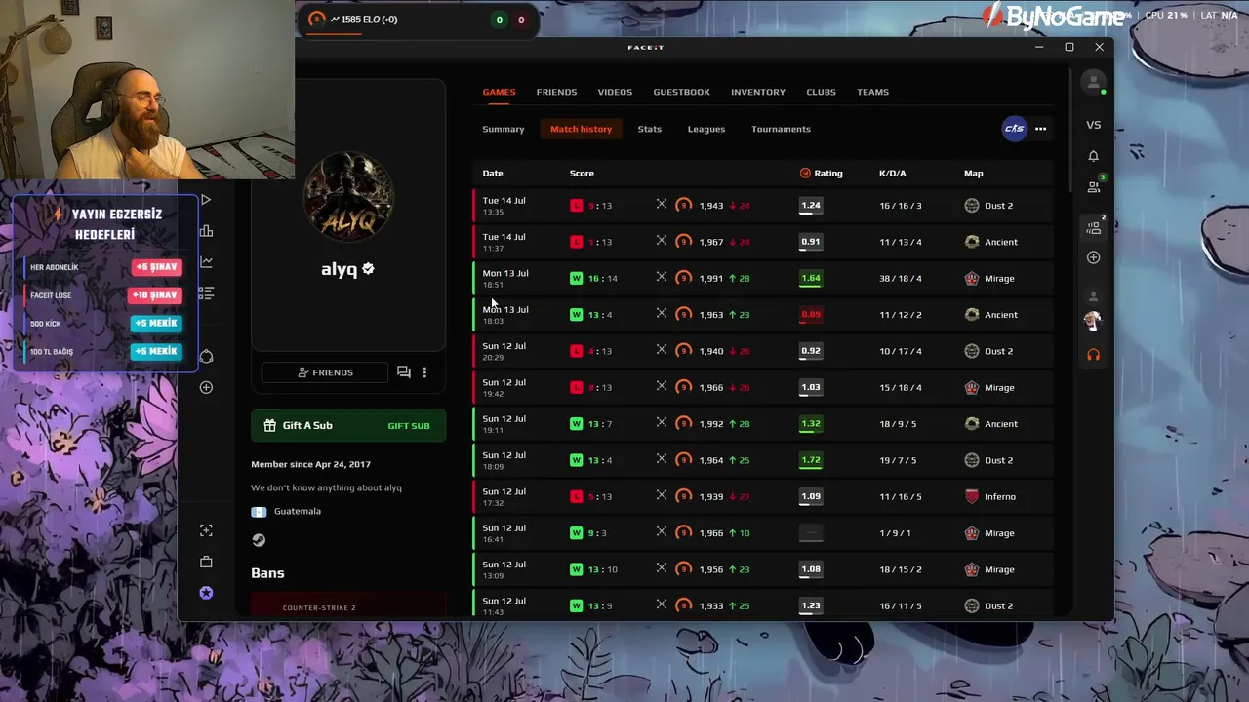Screen dimensions: 1249x702
Task: Open the shop bag icon in left sidebar
Action: (206, 562)
